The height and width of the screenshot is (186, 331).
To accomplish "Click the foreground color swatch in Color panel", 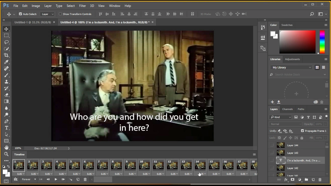I will tap(273, 34).
